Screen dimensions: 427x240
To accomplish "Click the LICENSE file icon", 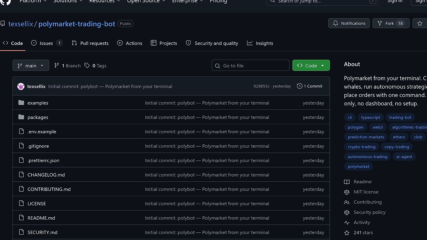I will 21,203.
